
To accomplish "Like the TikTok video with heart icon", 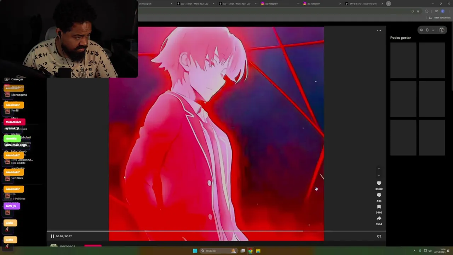I will (379, 183).
